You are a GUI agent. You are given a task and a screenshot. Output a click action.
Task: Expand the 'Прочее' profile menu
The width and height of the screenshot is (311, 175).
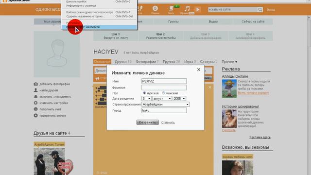[229, 62]
